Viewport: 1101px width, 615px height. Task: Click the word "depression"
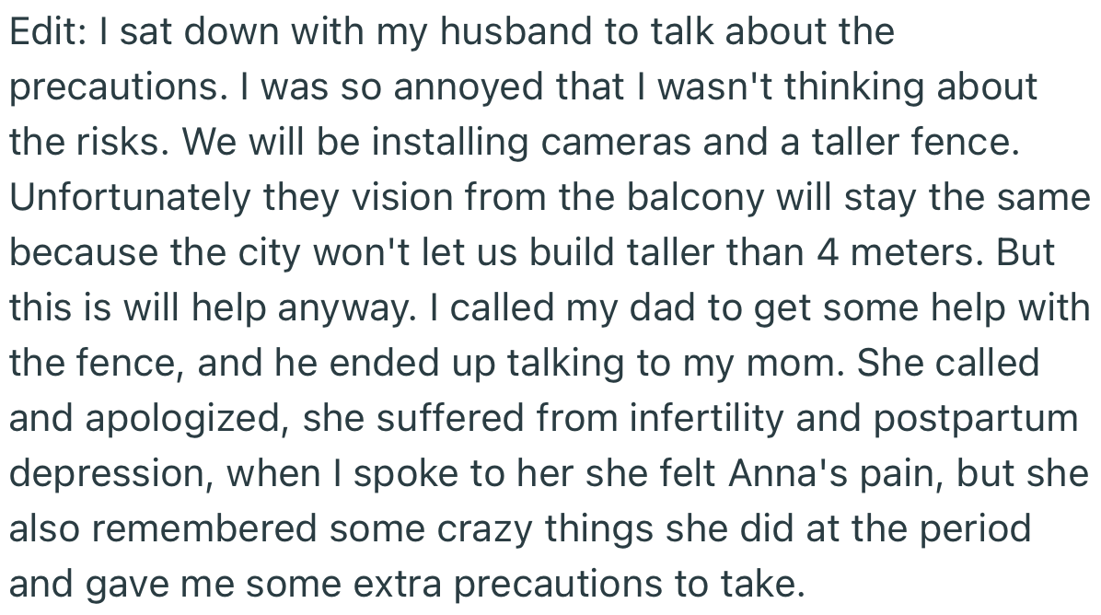tap(112, 474)
